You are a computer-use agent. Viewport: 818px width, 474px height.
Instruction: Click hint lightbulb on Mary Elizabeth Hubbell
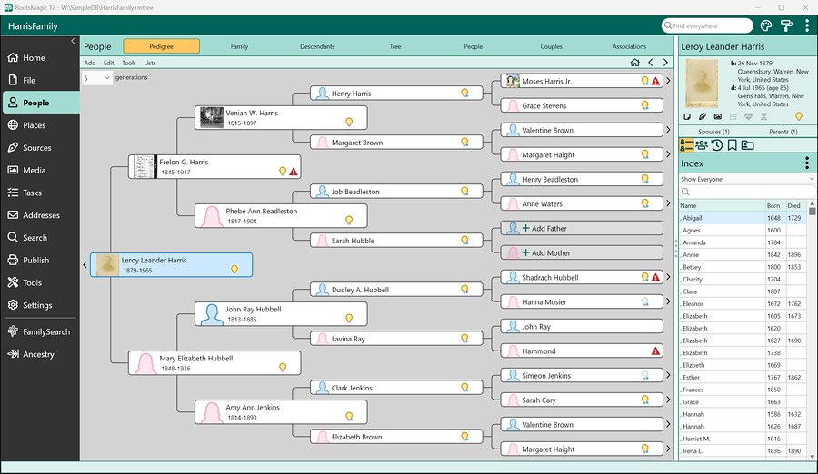pyautogui.click(x=283, y=368)
